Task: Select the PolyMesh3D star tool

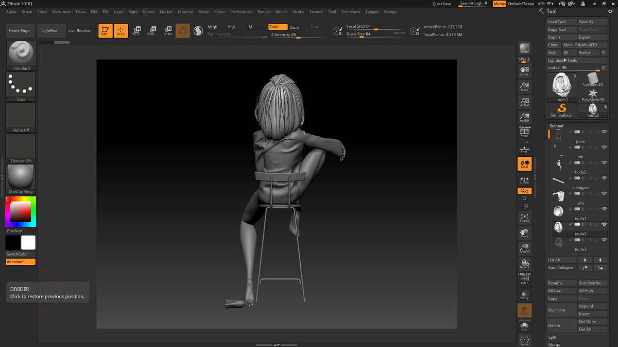Action: tap(593, 95)
